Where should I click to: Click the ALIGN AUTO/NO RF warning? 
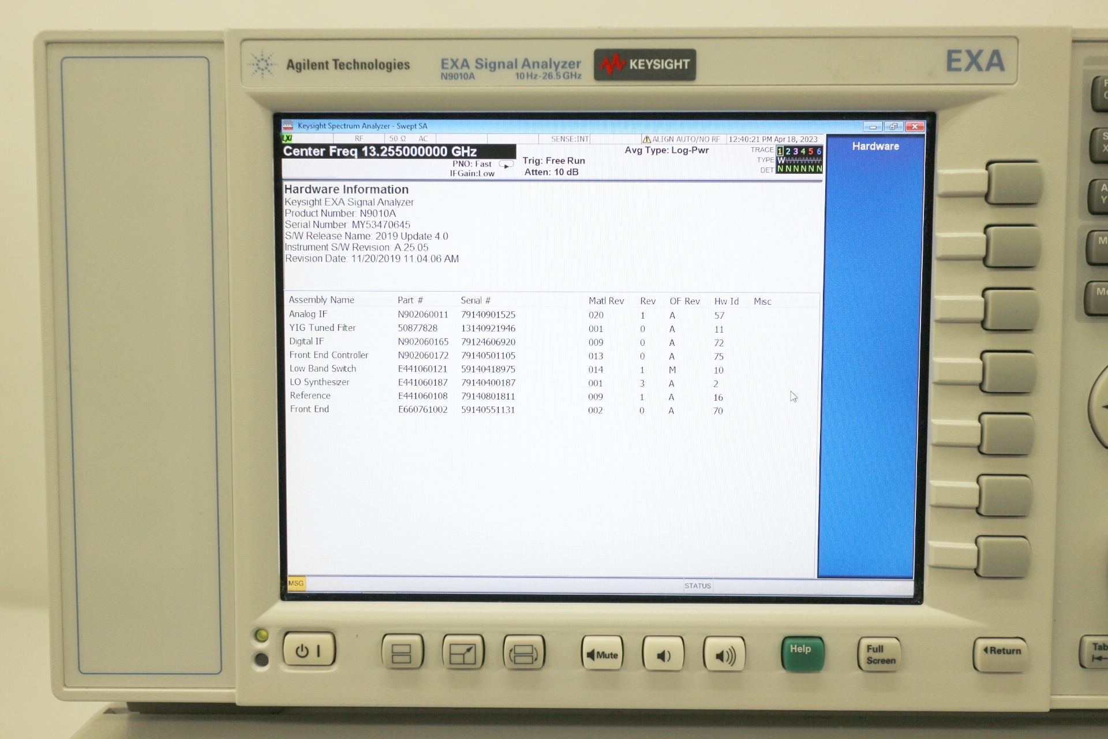coord(682,139)
